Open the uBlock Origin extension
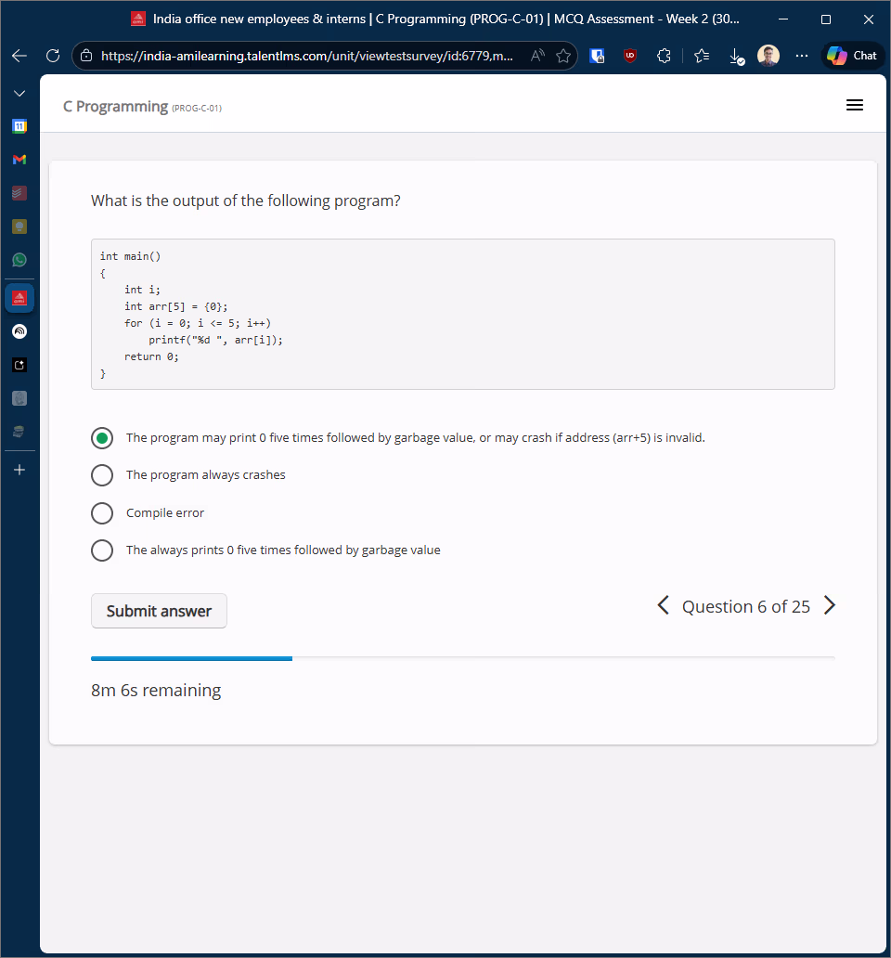 tap(630, 57)
